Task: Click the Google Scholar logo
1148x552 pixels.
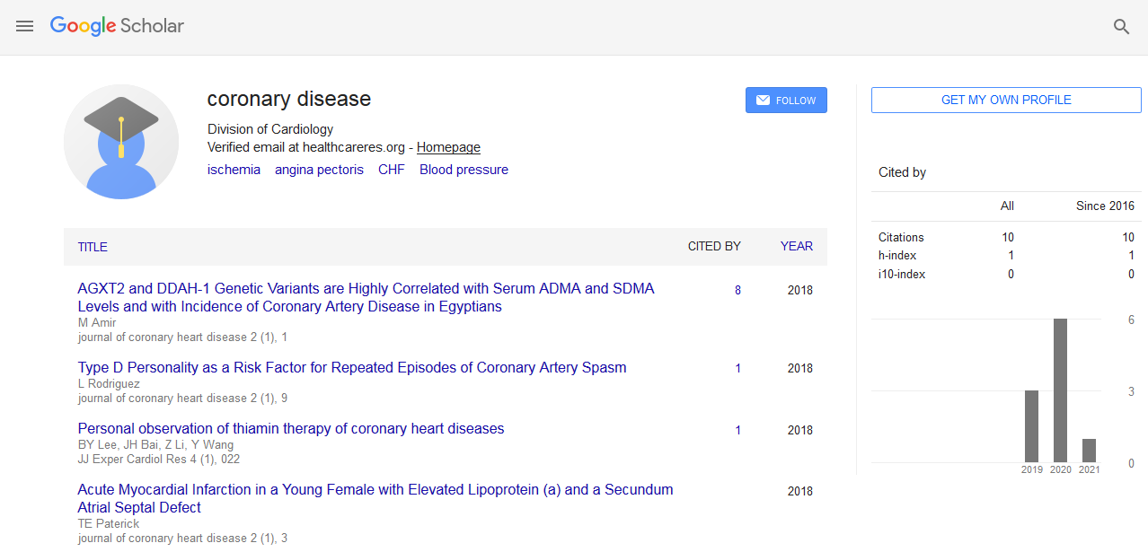Action: (117, 26)
